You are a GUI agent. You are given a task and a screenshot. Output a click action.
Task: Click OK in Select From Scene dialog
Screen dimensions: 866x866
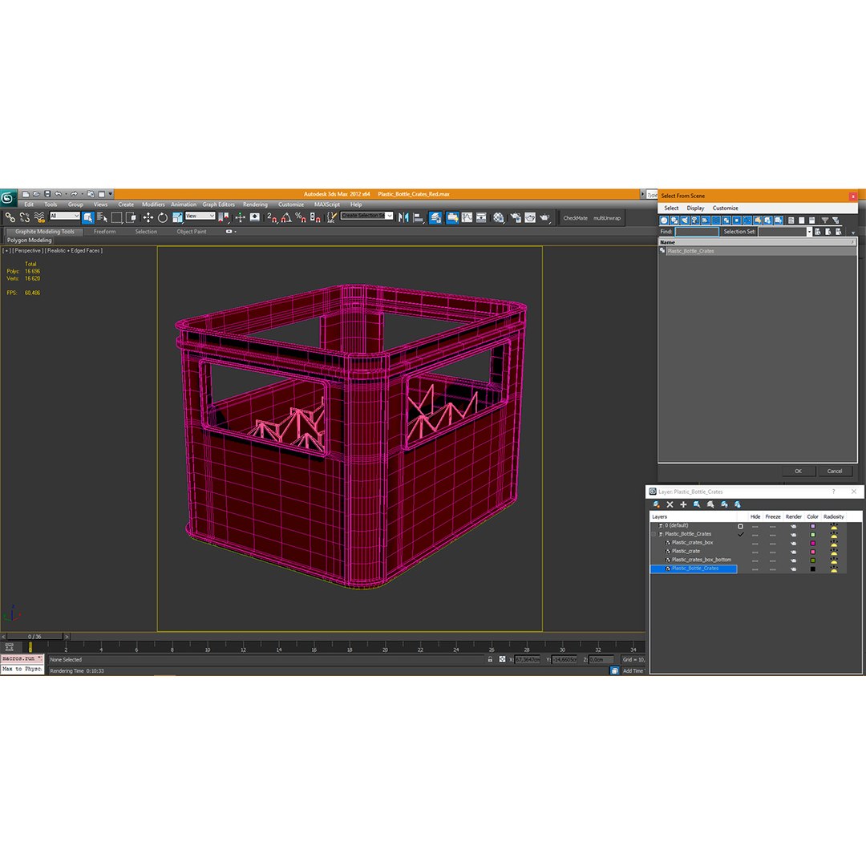[x=798, y=471]
